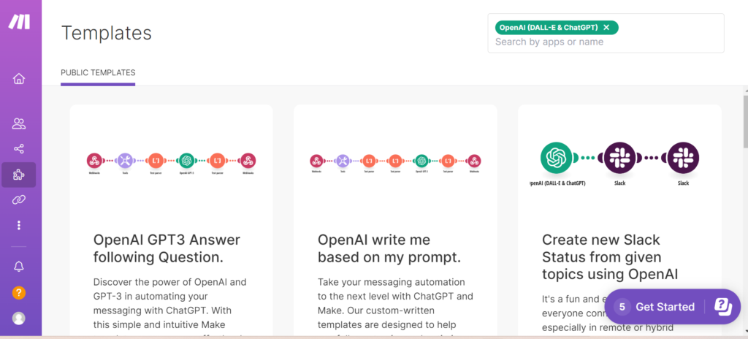
Task: Click the description starting Discover the power of OpenAI
Action: coord(170,308)
